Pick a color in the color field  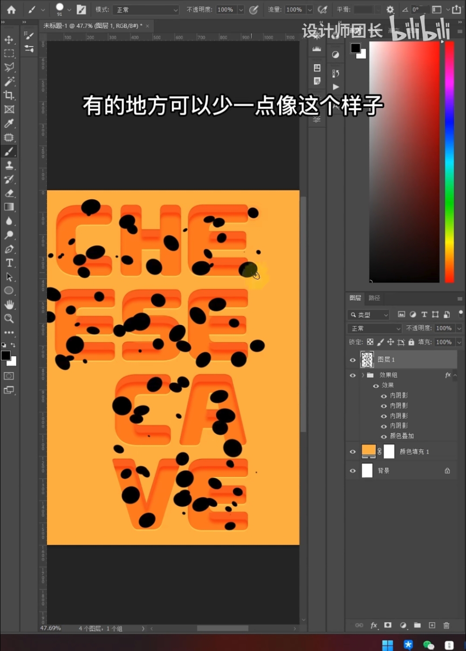point(404,162)
